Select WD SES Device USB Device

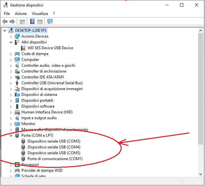click(50, 48)
